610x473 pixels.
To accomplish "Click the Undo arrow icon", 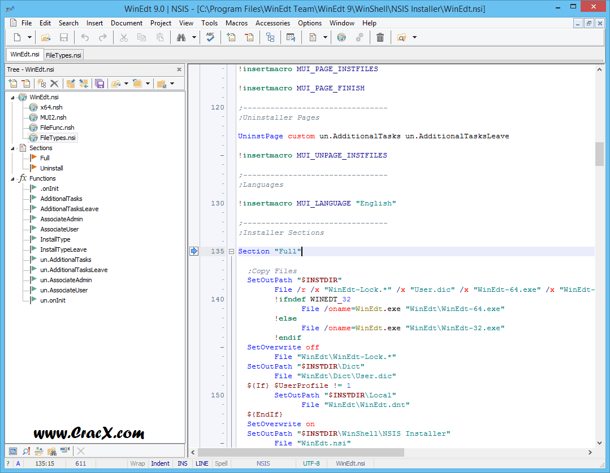I will click(x=85, y=38).
